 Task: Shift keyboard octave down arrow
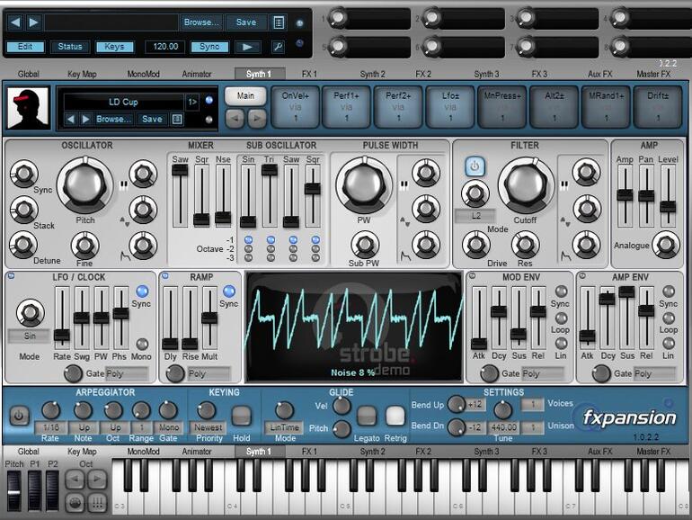click(75, 479)
